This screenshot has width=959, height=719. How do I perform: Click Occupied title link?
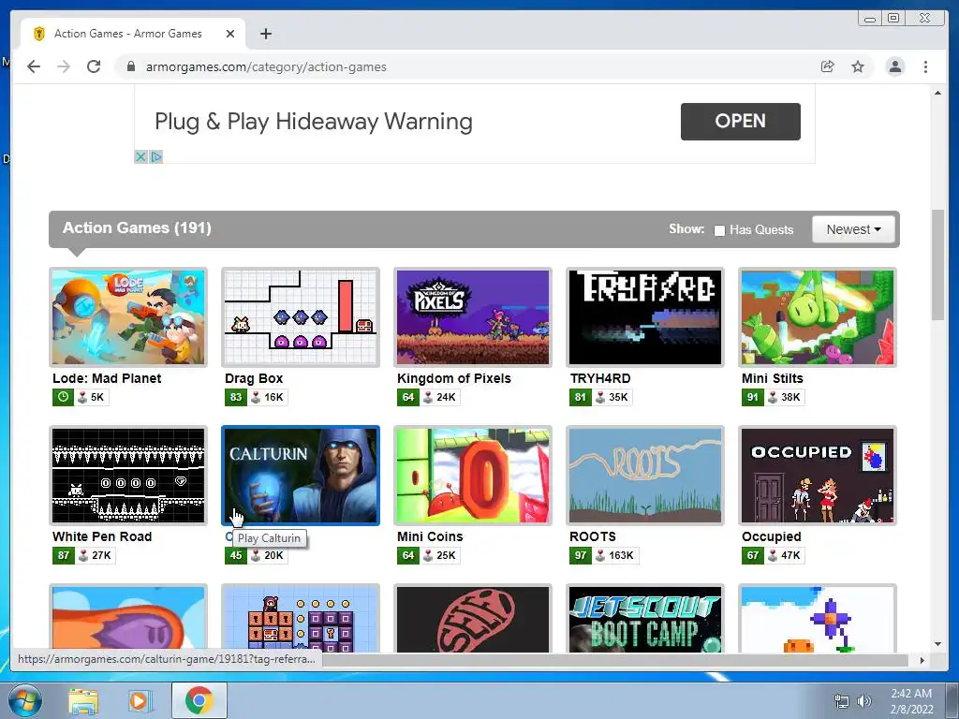(x=772, y=536)
